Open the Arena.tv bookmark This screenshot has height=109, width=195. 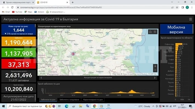(x=39, y=12)
